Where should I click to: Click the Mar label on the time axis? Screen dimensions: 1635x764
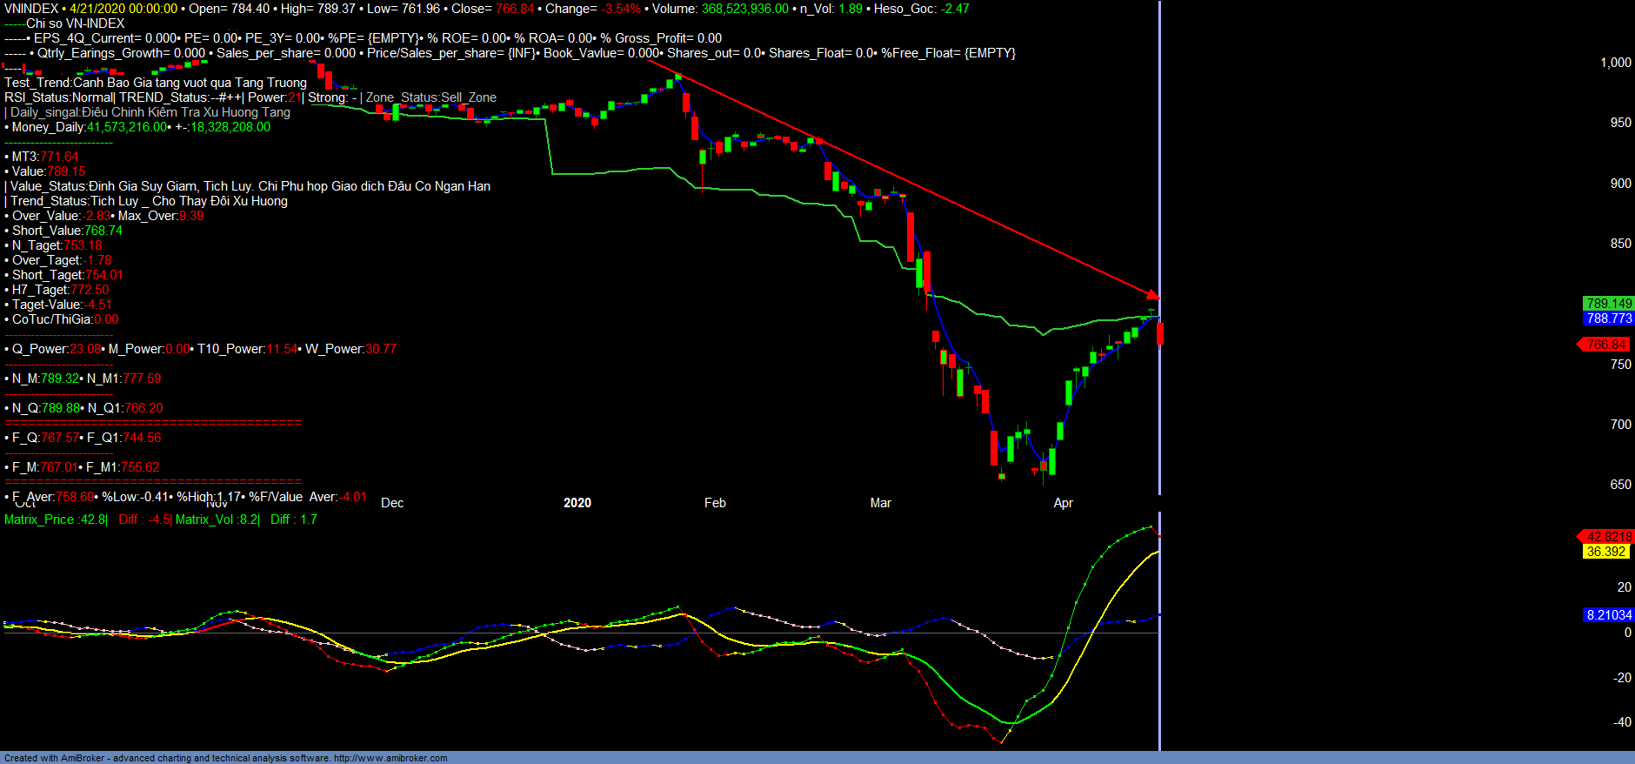(x=880, y=503)
